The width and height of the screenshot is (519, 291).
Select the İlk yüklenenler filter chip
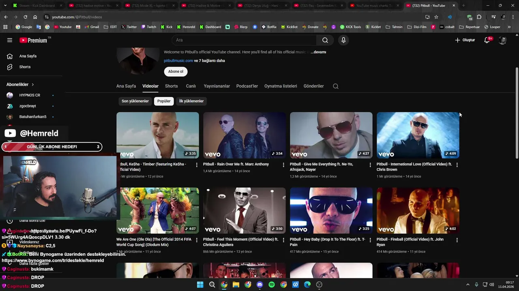191,101
